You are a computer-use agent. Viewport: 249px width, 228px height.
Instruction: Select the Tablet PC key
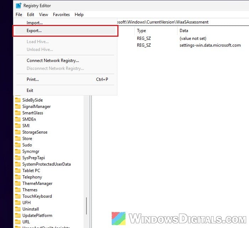(31, 171)
